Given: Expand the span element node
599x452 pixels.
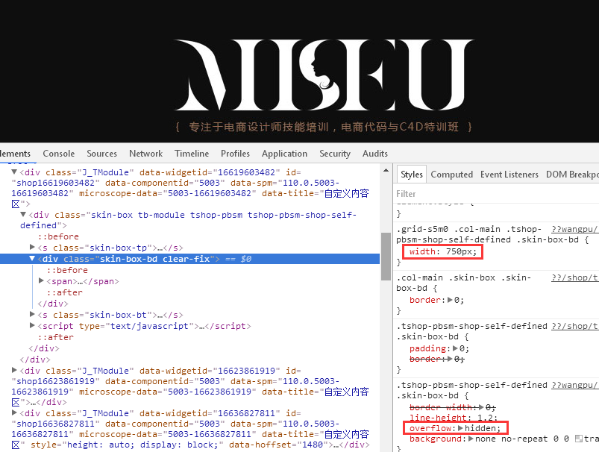Looking at the screenshot, I should tap(41, 281).
